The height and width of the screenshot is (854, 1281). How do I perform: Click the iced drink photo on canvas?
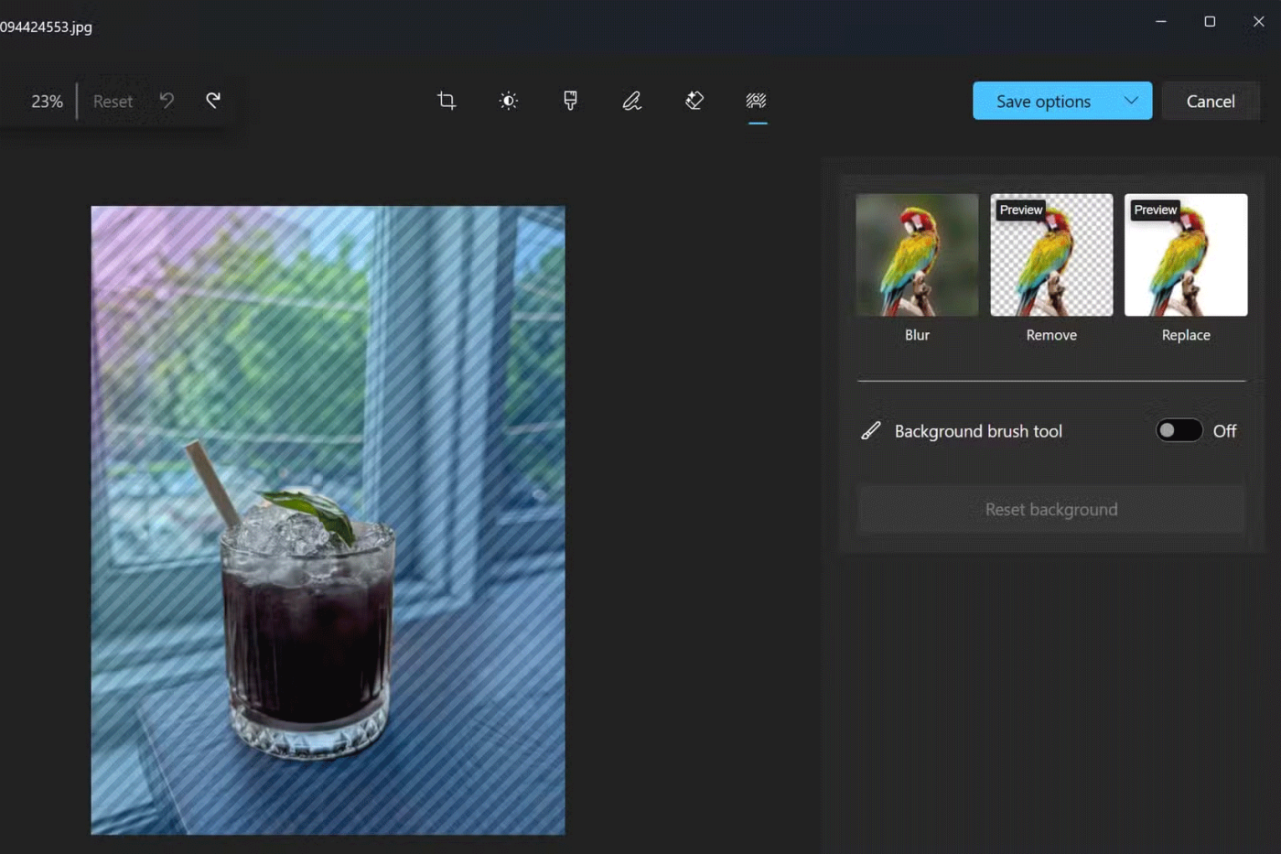point(328,520)
